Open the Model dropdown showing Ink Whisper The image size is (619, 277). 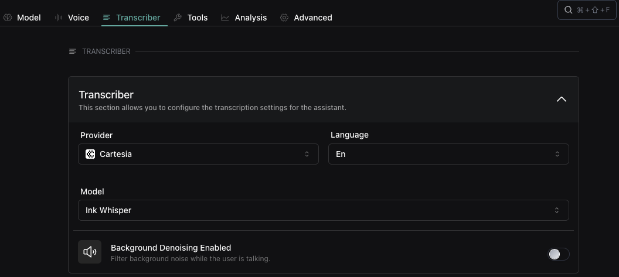pos(323,210)
